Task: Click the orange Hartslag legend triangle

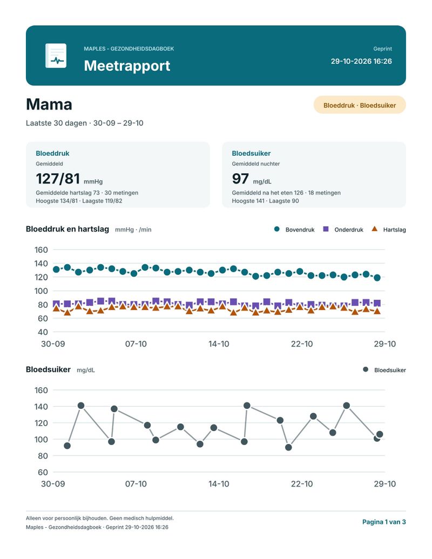Action: click(374, 229)
